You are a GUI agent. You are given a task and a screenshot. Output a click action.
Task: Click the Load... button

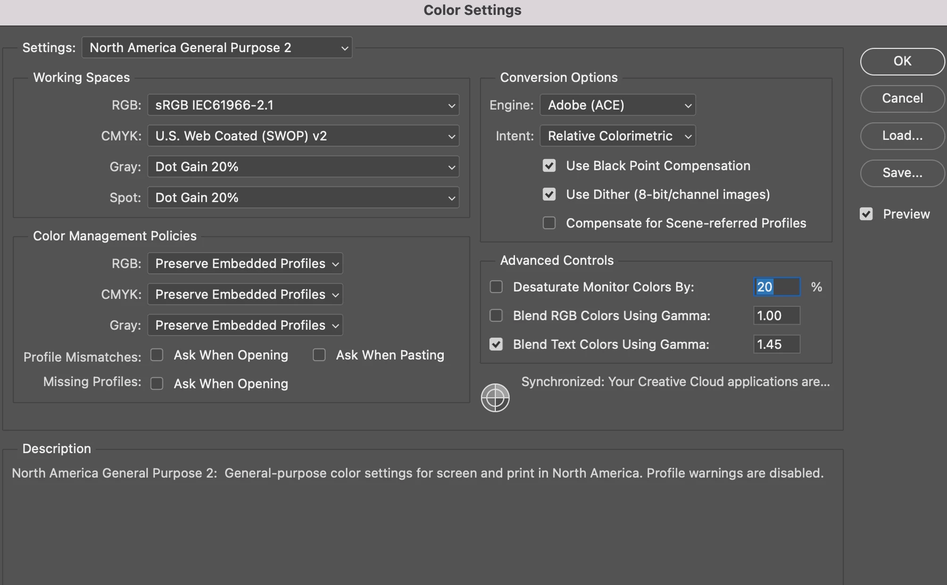click(902, 136)
